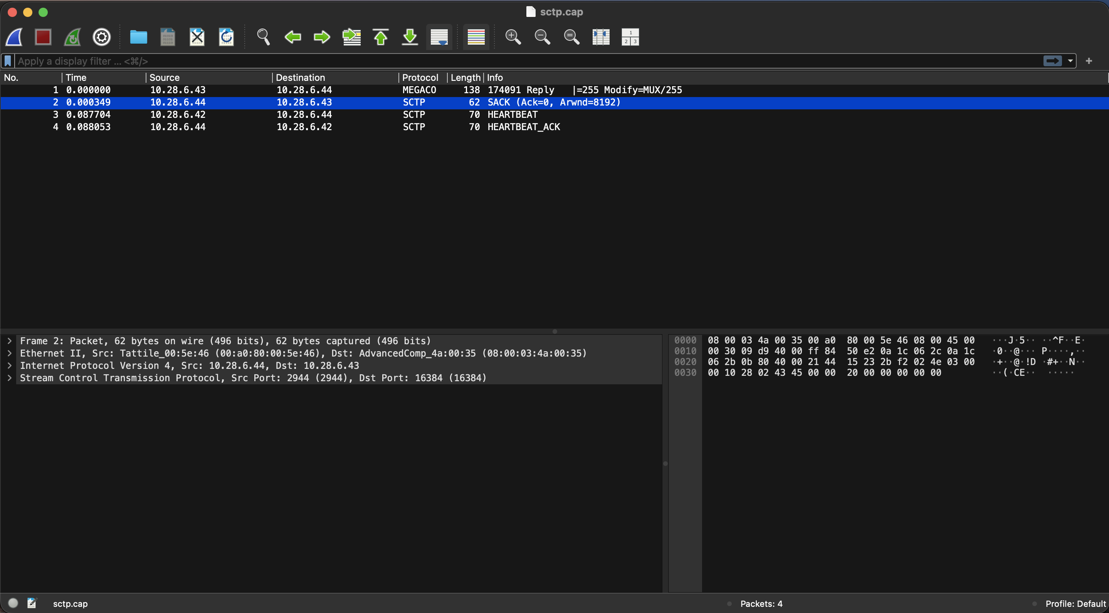Screen dimensions: 1109x613
Task: Zoom out main window text
Action: [x=542, y=37]
